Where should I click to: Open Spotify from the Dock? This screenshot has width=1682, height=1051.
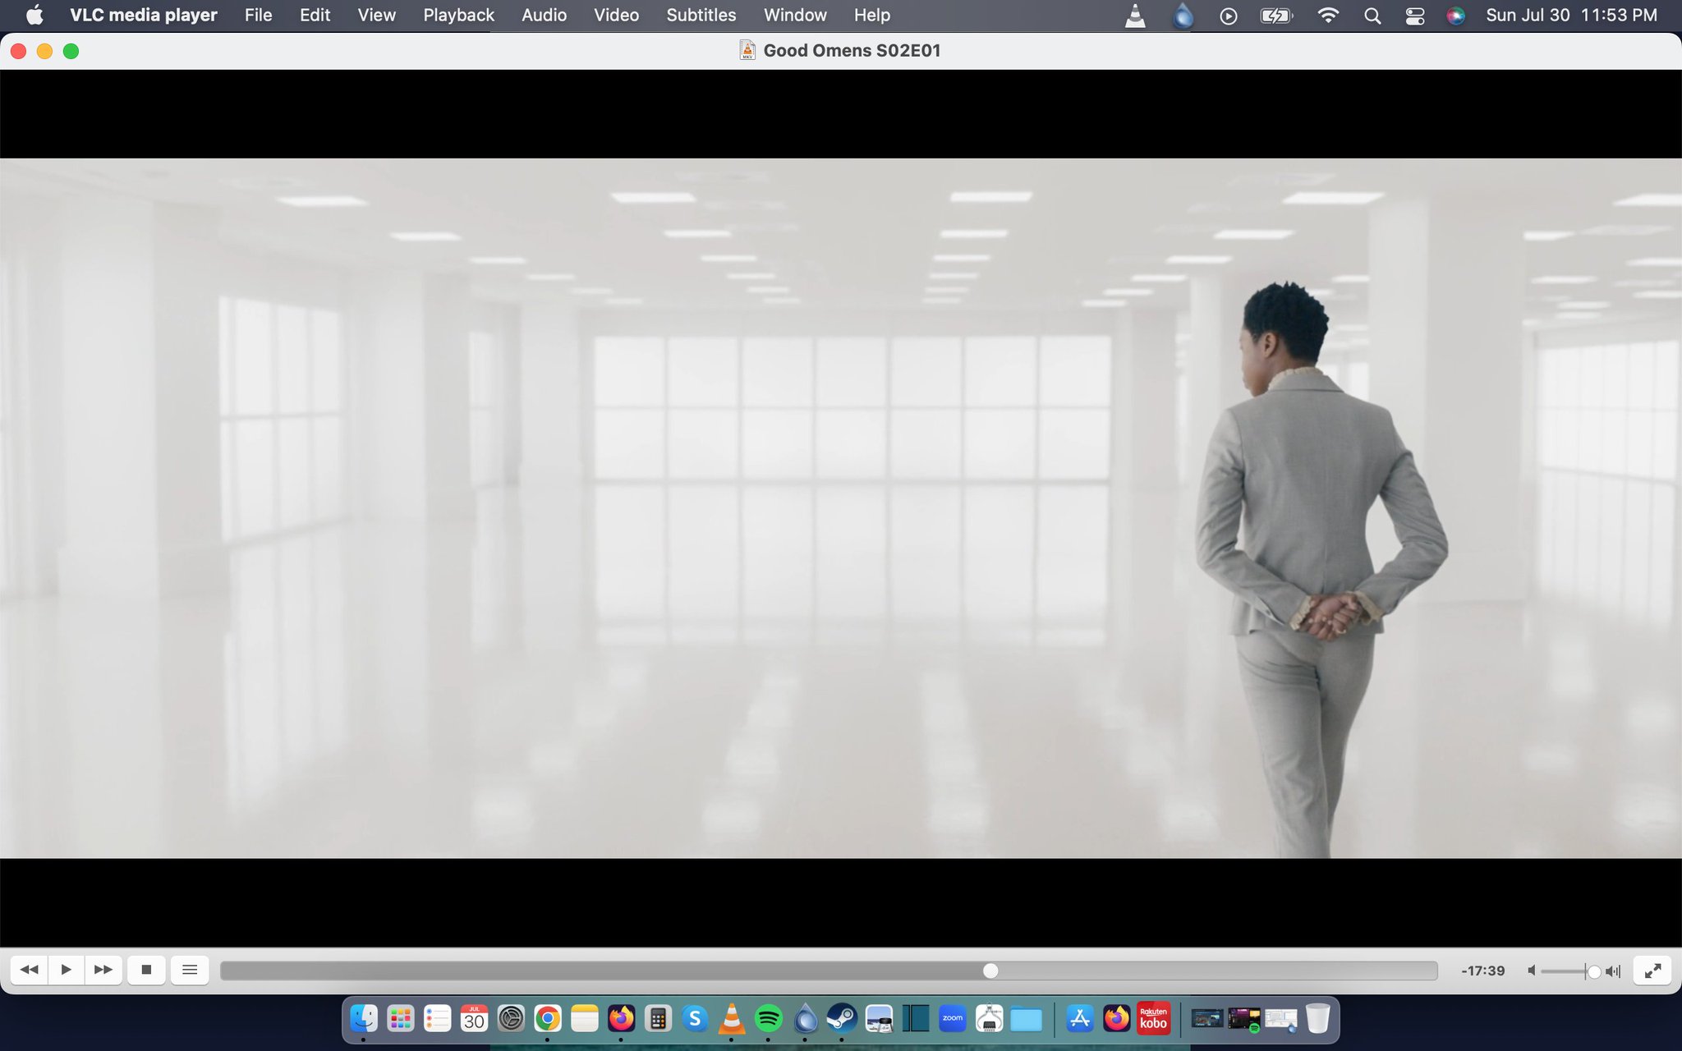[x=768, y=1019]
